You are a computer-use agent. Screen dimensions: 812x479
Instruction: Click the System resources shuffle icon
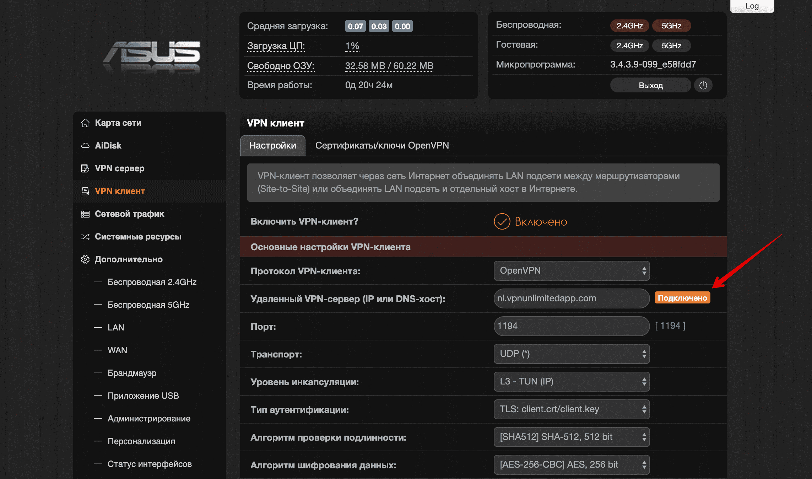tap(85, 237)
